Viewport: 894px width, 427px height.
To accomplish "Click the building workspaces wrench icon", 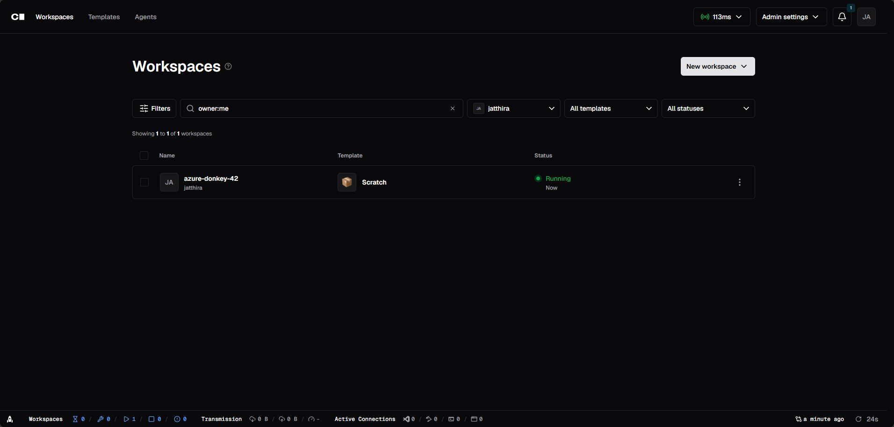I will (x=101, y=419).
